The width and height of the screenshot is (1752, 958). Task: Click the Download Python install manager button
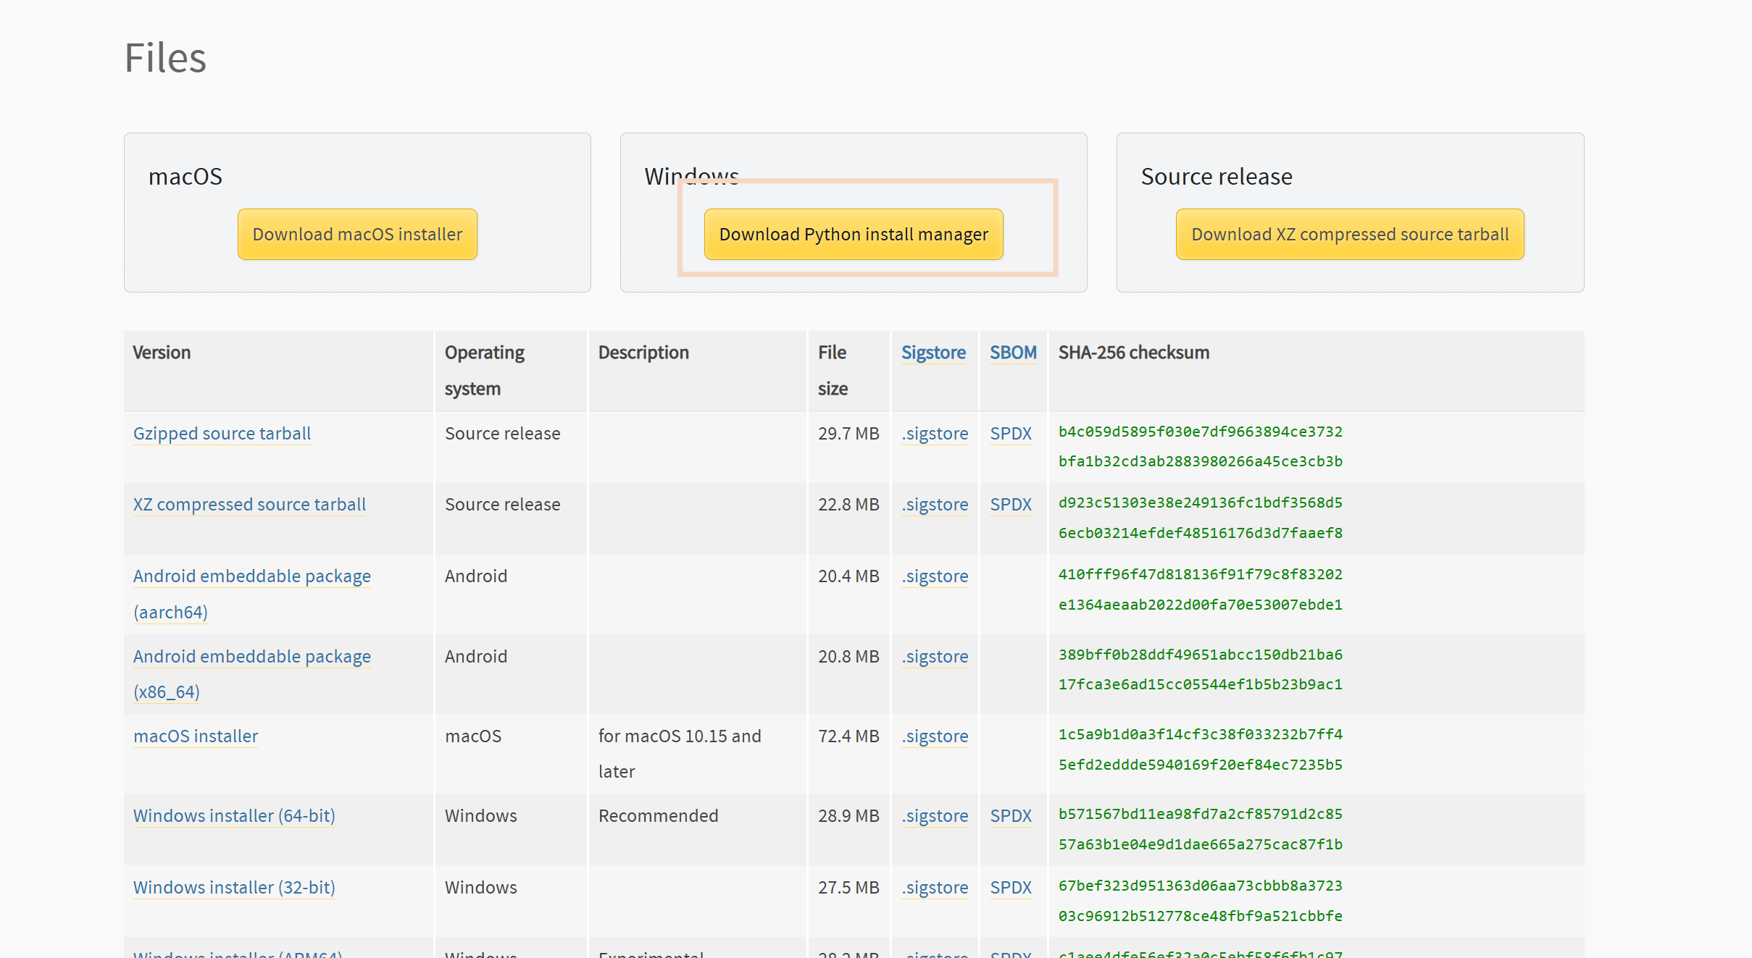(854, 235)
